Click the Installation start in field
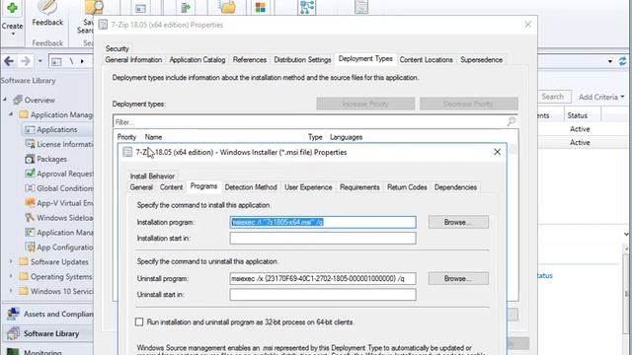This screenshot has width=632, height=355. [x=323, y=239]
